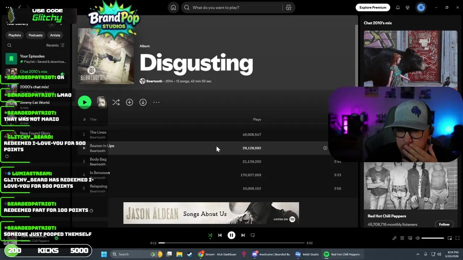This screenshot has height=260, width=463.
Task: Open the lyrics microphone icon
Action: click(394, 238)
